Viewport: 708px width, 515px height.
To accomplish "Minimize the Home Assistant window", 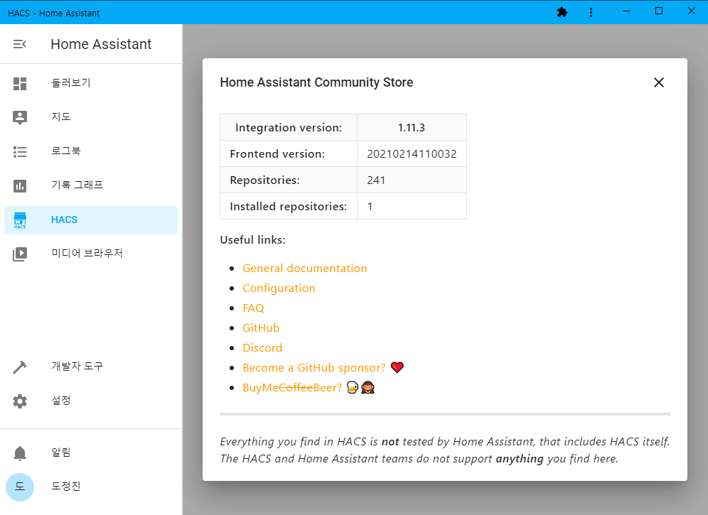I will tap(626, 11).
